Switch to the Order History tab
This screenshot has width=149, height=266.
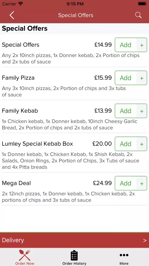(x=74, y=257)
